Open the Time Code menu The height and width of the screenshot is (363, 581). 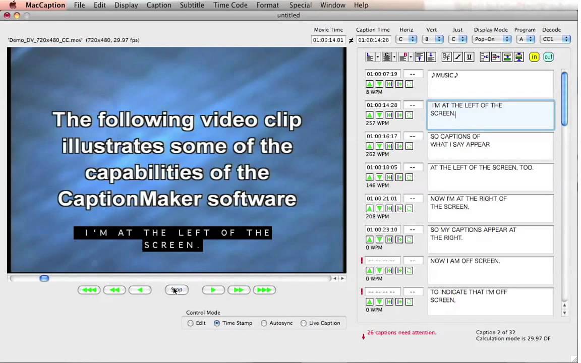click(230, 5)
